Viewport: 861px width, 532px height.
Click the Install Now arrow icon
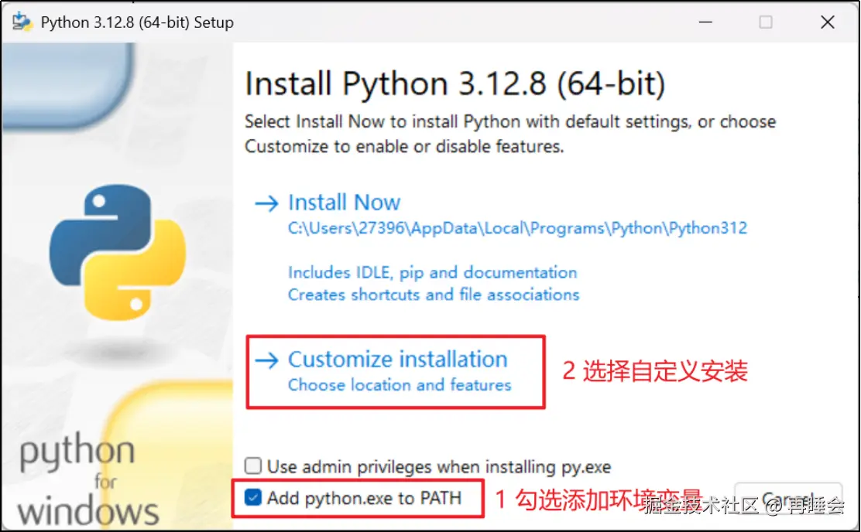coord(267,203)
